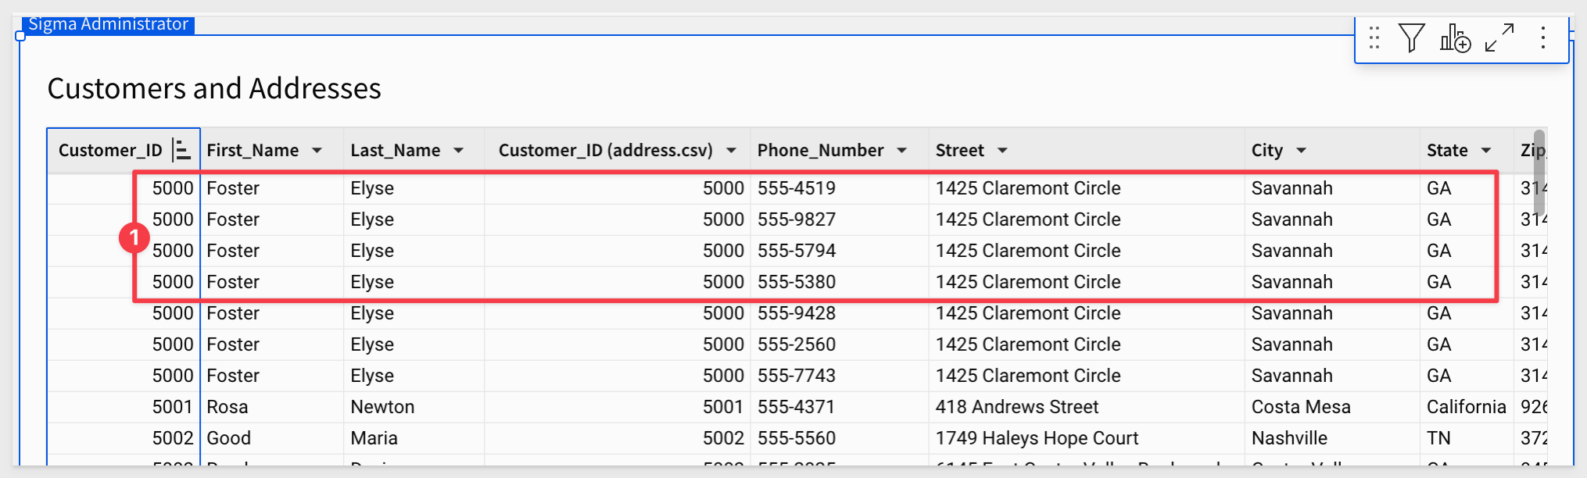The height and width of the screenshot is (478, 1587).
Task: Open the three-dot more options menu
Action: (1542, 37)
